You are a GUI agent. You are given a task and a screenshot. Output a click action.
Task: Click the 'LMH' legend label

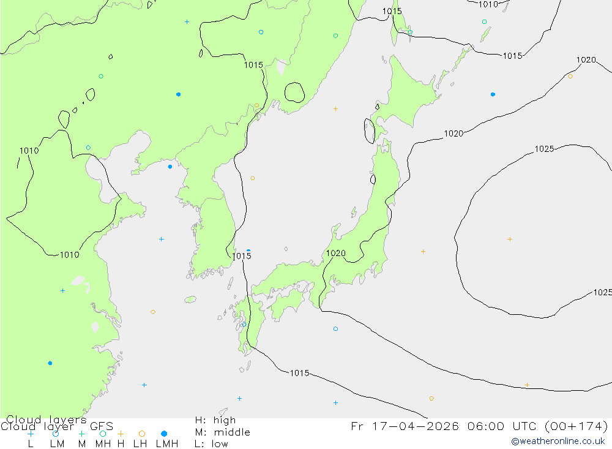click(167, 444)
